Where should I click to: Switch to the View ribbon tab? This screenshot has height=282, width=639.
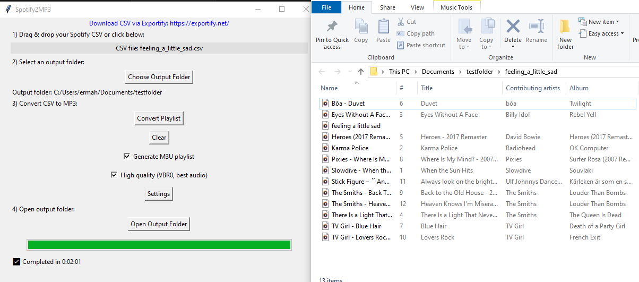[418, 7]
